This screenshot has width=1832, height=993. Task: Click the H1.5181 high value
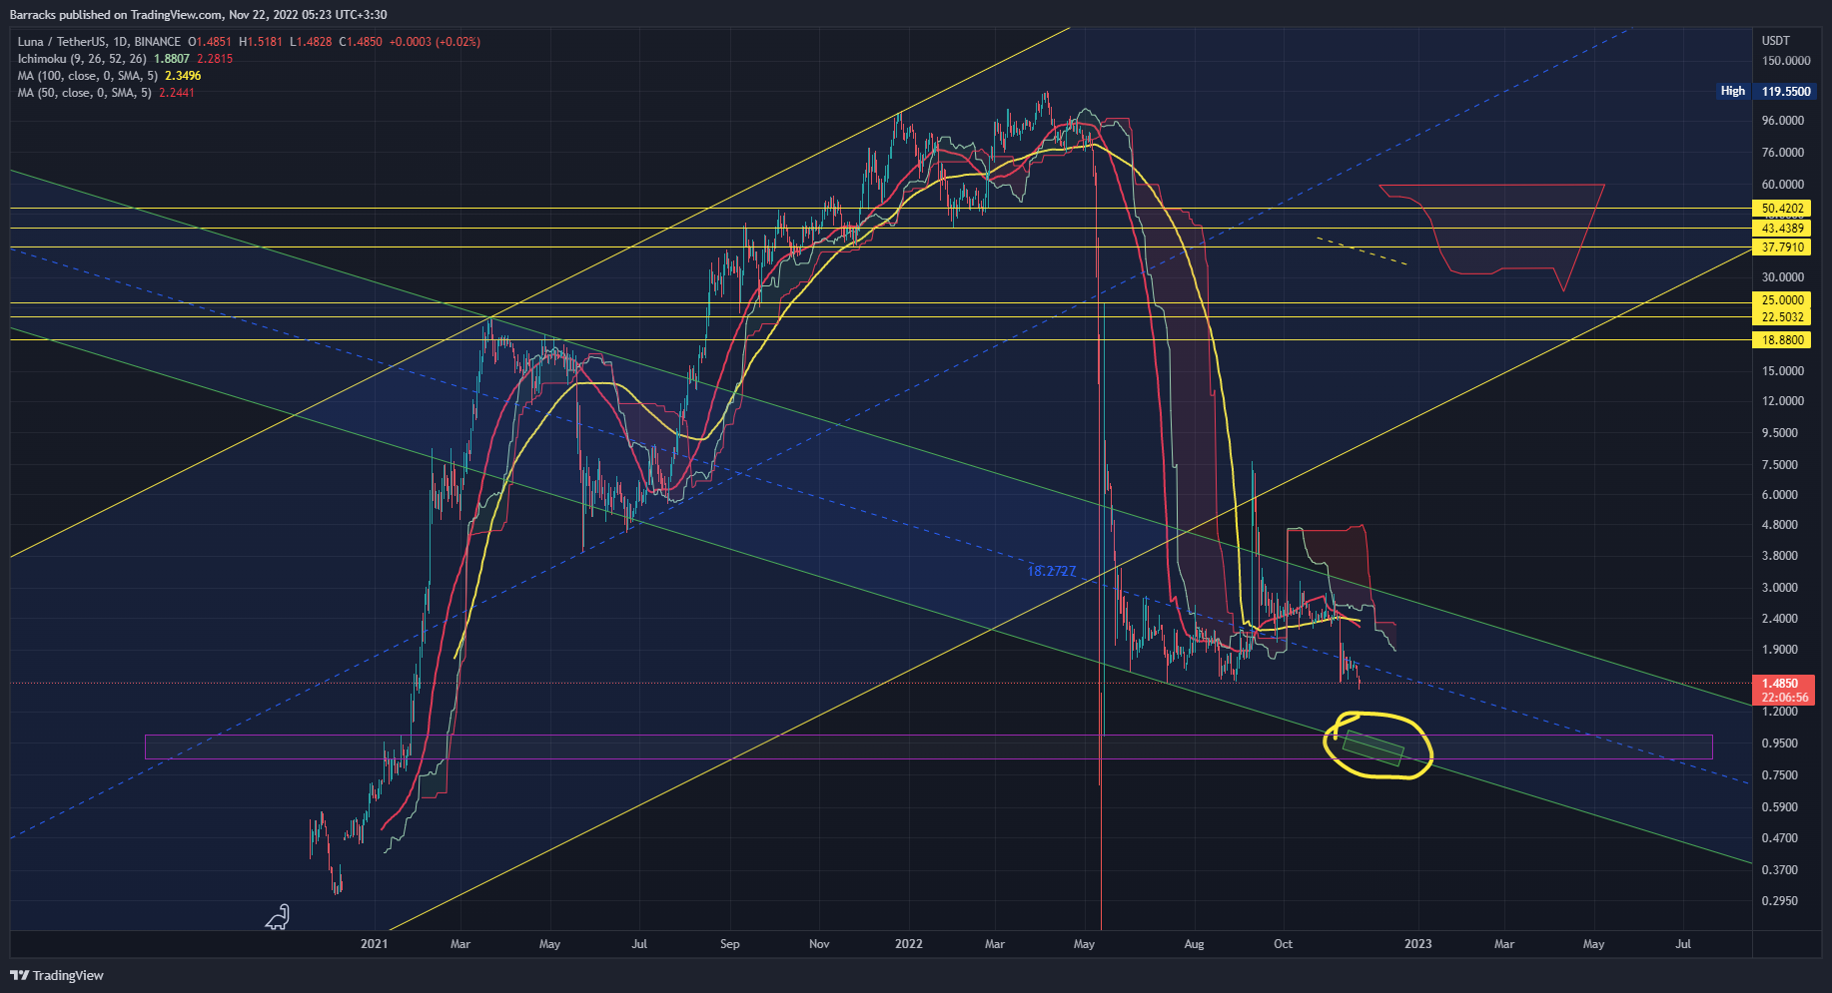coord(260,42)
